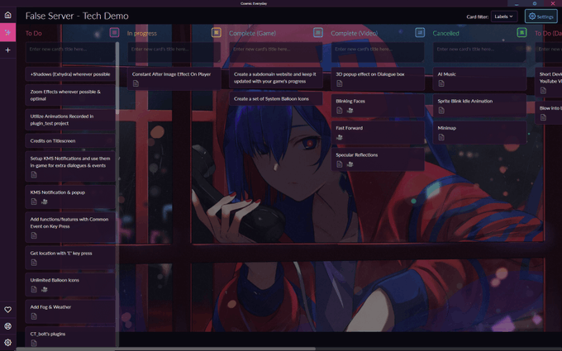
Task: Click the In progress column title
Action: tap(141, 33)
